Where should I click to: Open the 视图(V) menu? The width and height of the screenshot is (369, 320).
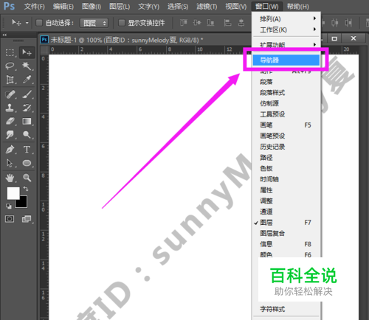pyautogui.click(x=236, y=7)
